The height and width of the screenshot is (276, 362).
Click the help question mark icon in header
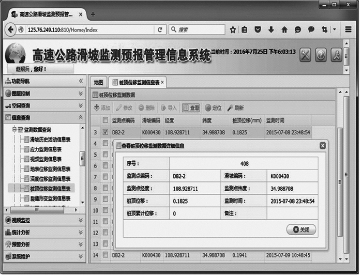coord(321,55)
